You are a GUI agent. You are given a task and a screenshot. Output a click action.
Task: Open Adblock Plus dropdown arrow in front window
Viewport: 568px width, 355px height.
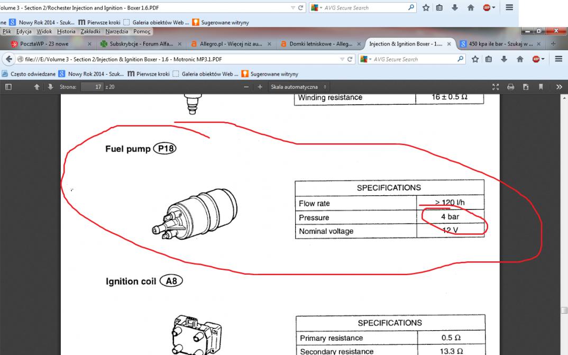pos(543,59)
